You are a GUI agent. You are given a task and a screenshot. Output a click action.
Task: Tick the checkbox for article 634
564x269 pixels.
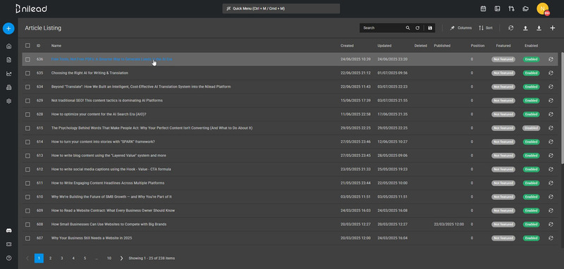pos(27,87)
